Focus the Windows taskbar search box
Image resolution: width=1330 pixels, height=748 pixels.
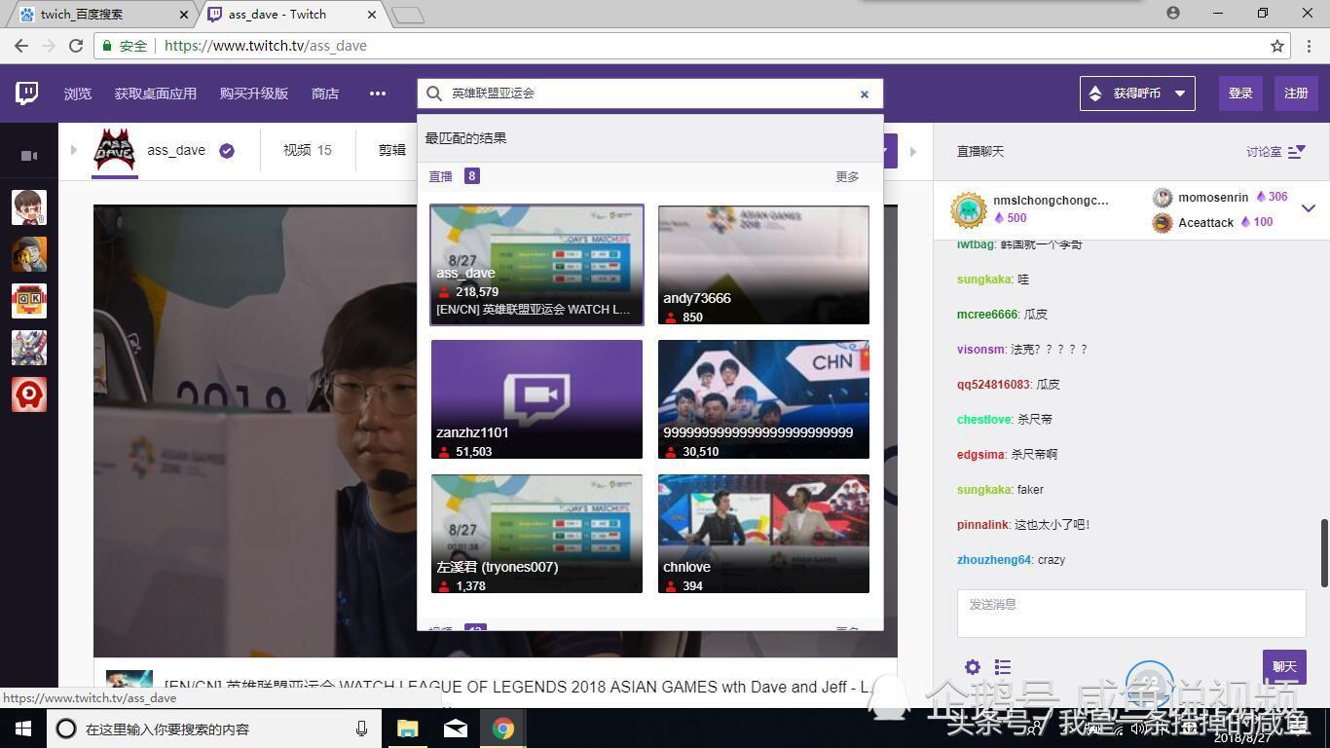point(212,729)
